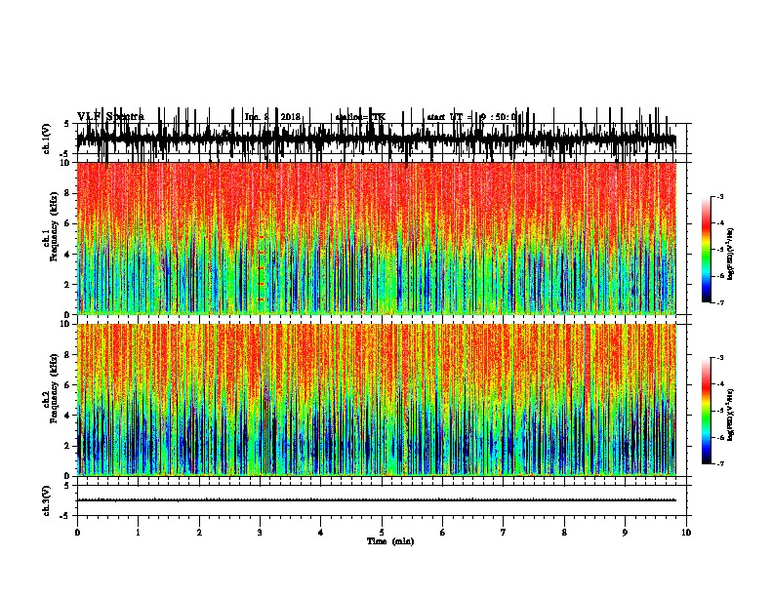The image size is (773, 597).
Task: Click the "VLF Spectra" title text
Action: [111, 116]
